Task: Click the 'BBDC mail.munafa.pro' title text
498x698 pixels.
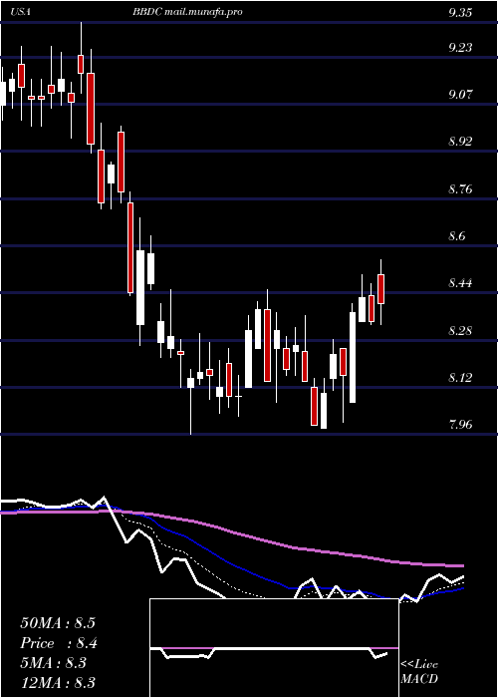Action: (x=187, y=12)
